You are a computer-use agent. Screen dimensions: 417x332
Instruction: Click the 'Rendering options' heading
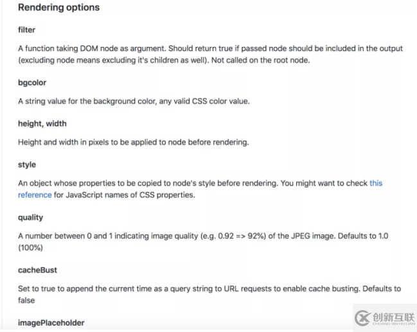58,8
